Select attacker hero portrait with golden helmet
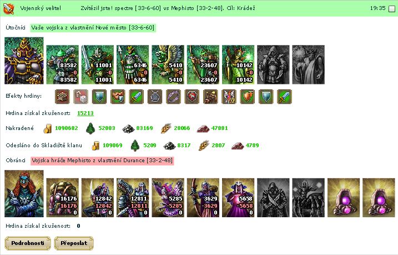The height and width of the screenshot is (255, 398). point(24,61)
